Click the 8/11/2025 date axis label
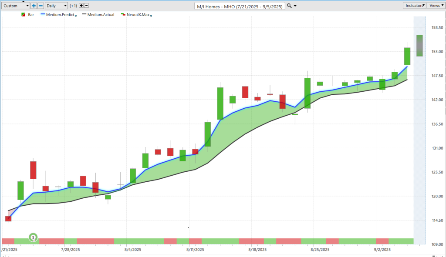446x257 pixels. click(195, 250)
